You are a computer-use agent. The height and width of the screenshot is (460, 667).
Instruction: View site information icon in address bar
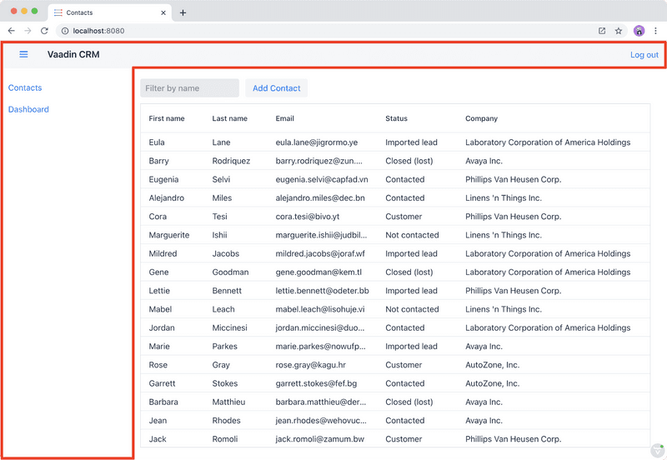[x=65, y=31]
